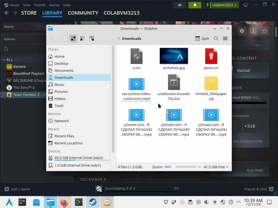Open Help menu in Steam

coord(67,5)
